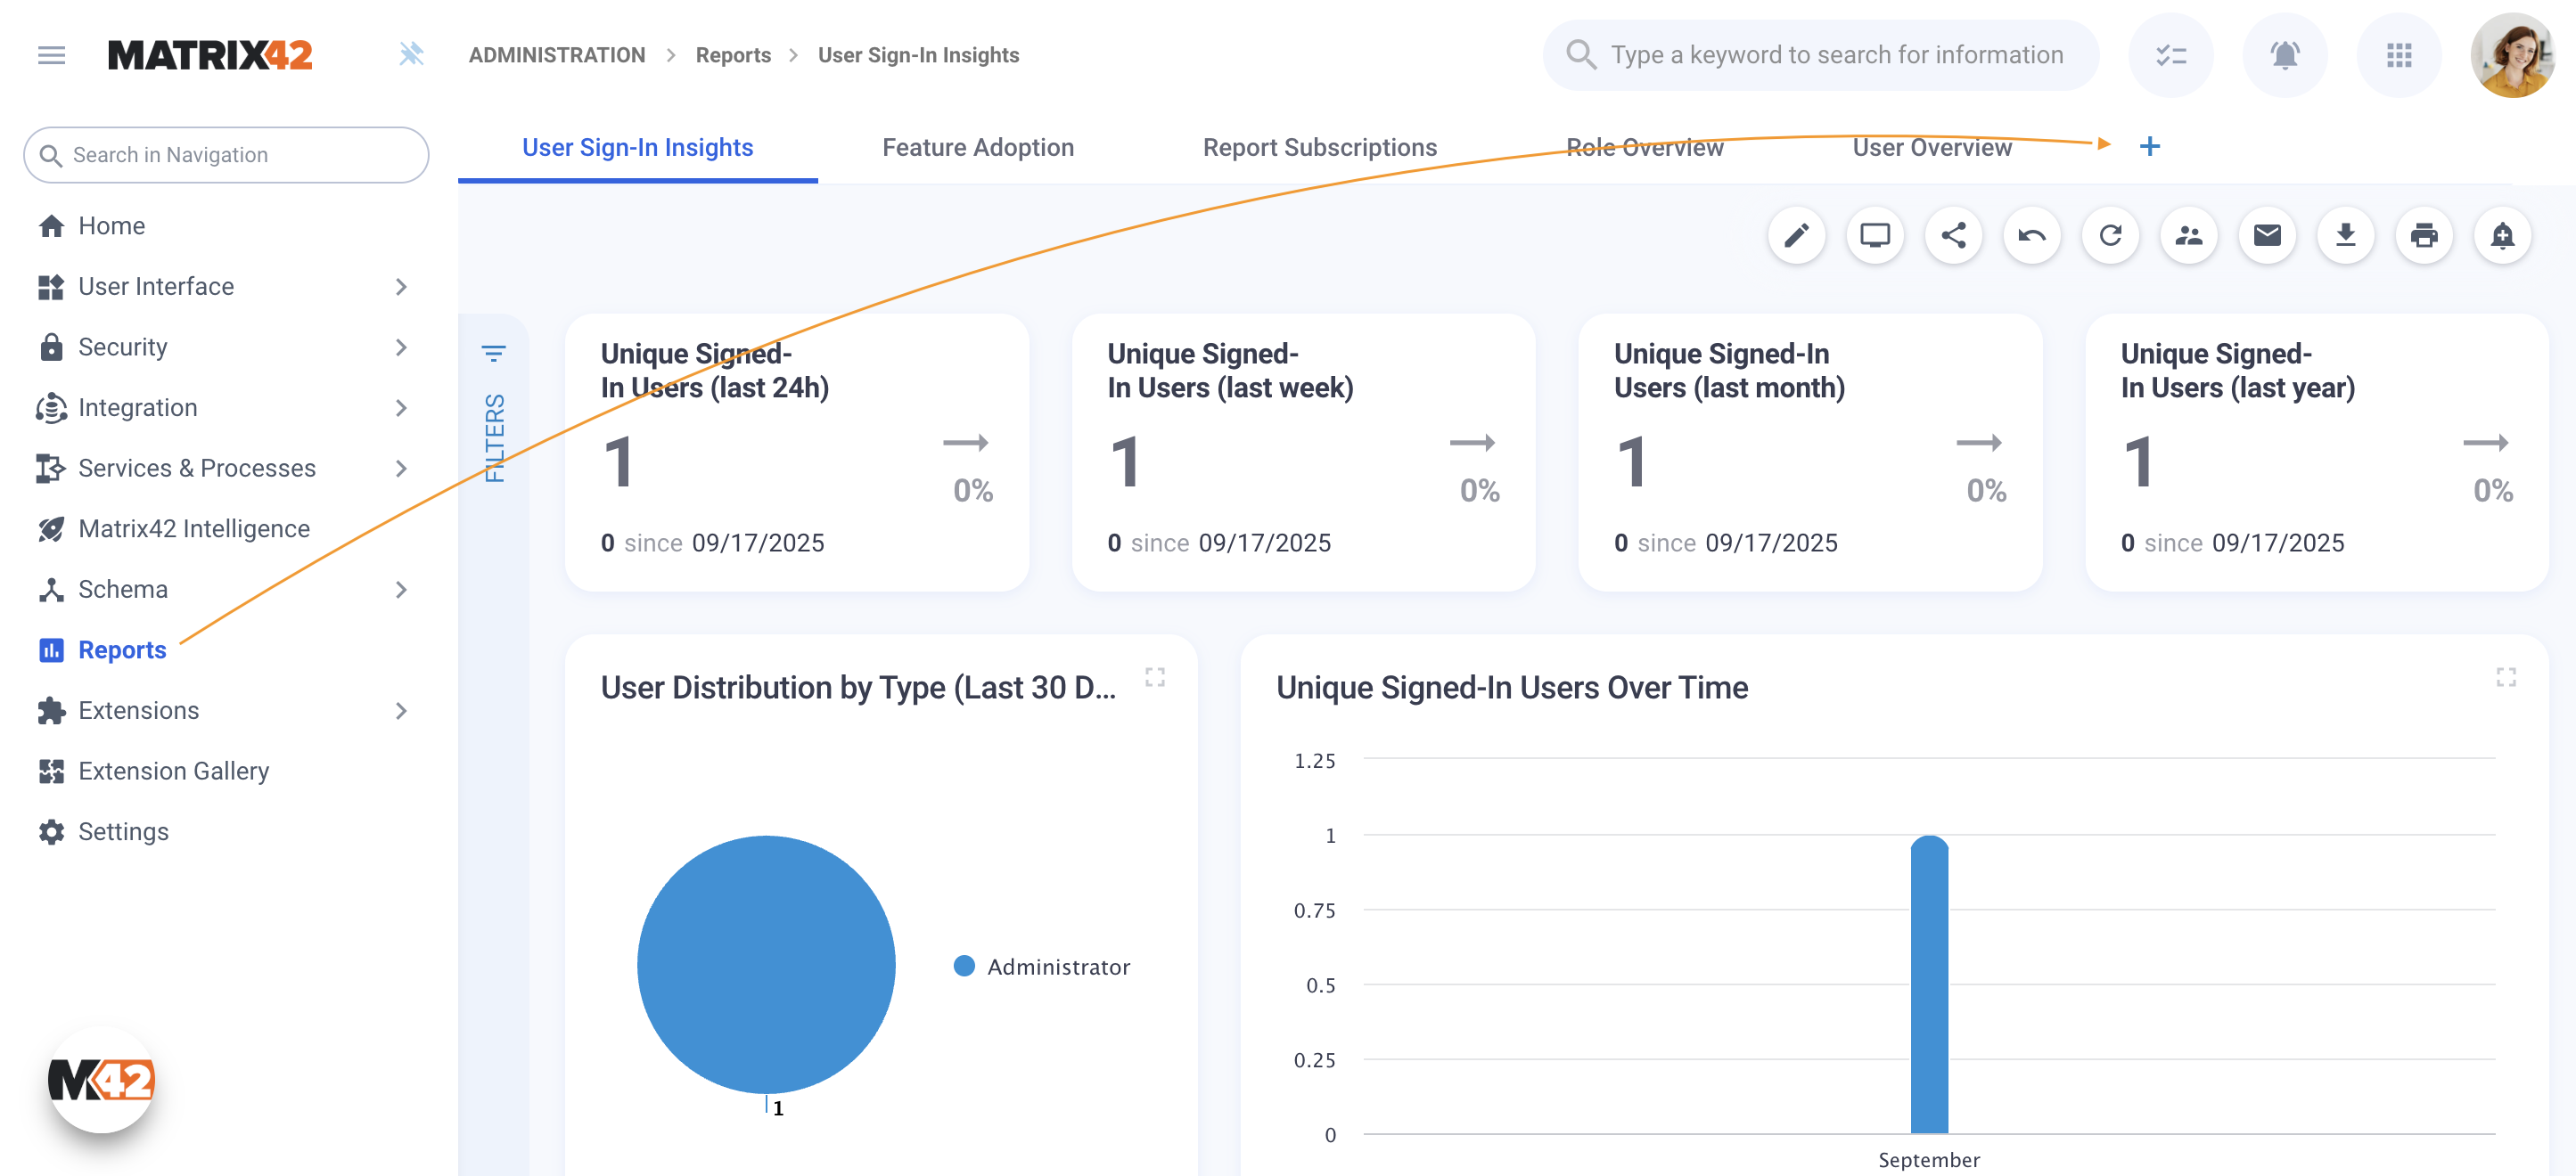The height and width of the screenshot is (1176, 2576).
Task: Open Unique Signed-In Users (last month) card
Action: pos(1810,453)
